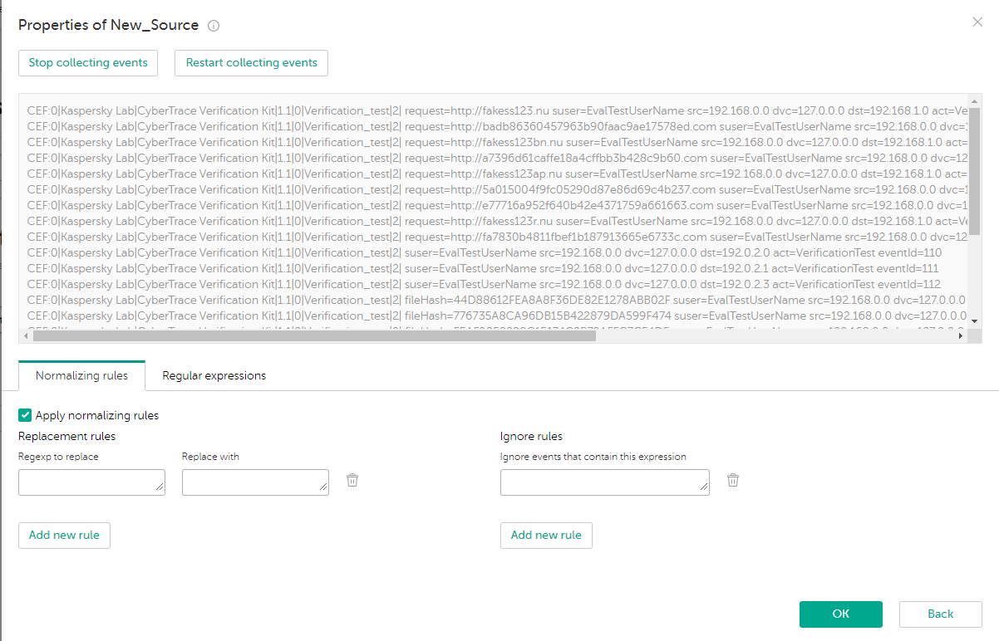Click the right arrow of the horizontal scrollbar
The height and width of the screenshot is (641, 999).
coord(962,336)
